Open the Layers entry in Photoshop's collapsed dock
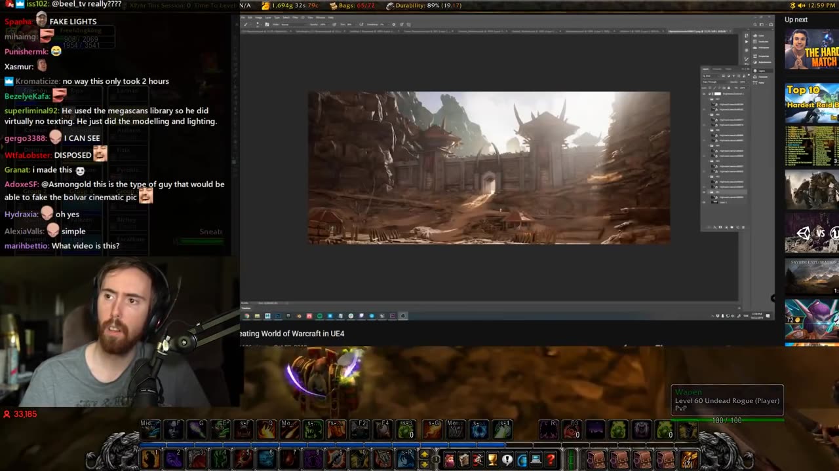Screen dimensions: 839x471 (762, 71)
